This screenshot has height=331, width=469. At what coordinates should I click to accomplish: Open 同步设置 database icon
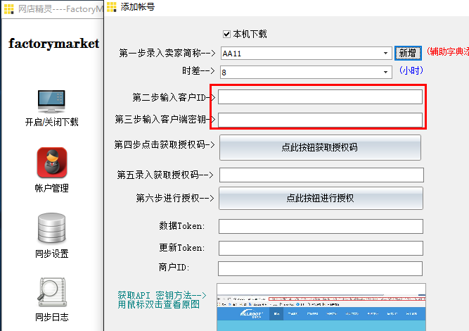(x=51, y=228)
